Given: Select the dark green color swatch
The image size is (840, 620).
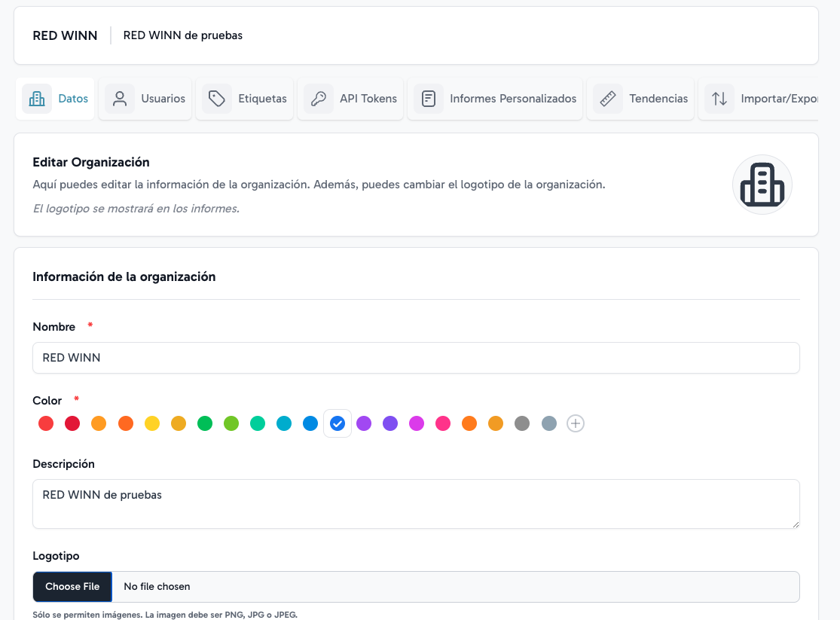Looking at the screenshot, I should coord(205,423).
